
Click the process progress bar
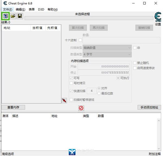click(x=89, y=18)
